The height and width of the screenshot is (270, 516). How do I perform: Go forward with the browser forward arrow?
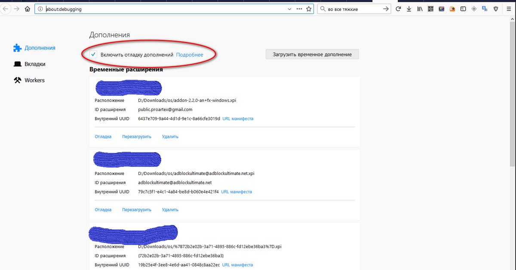point(17,9)
